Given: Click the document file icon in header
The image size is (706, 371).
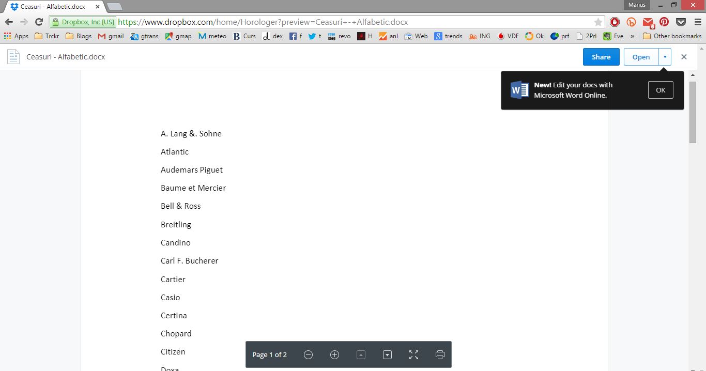Looking at the screenshot, I should tap(13, 57).
